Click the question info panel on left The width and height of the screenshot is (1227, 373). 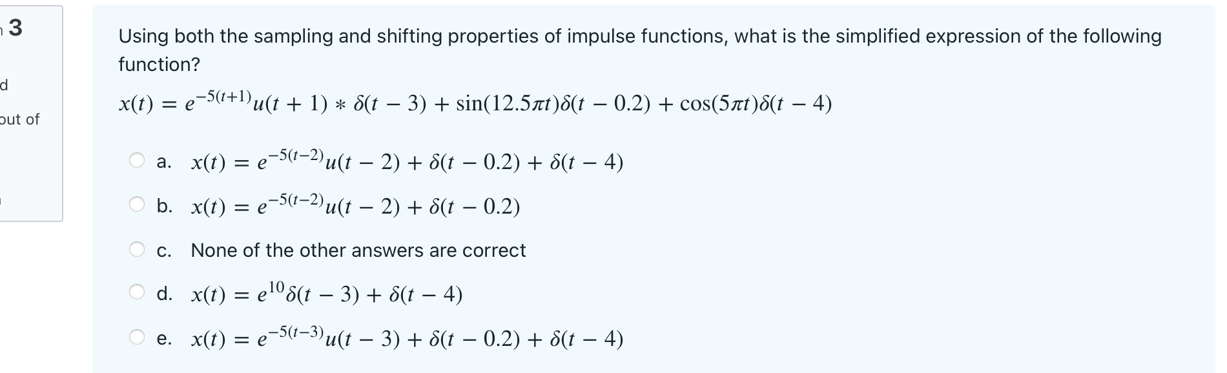(x=32, y=110)
